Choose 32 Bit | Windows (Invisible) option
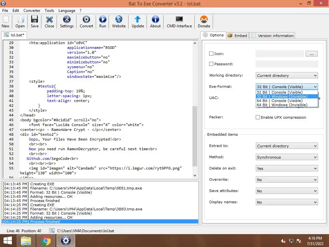Screen dimensions: 329x247 point(287,96)
